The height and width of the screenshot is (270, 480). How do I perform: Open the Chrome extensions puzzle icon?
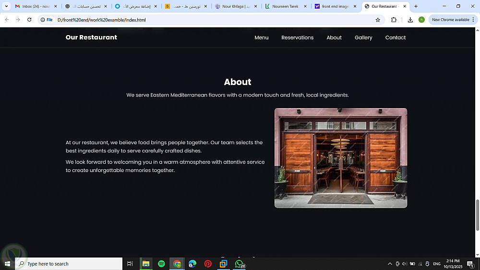[x=394, y=20]
